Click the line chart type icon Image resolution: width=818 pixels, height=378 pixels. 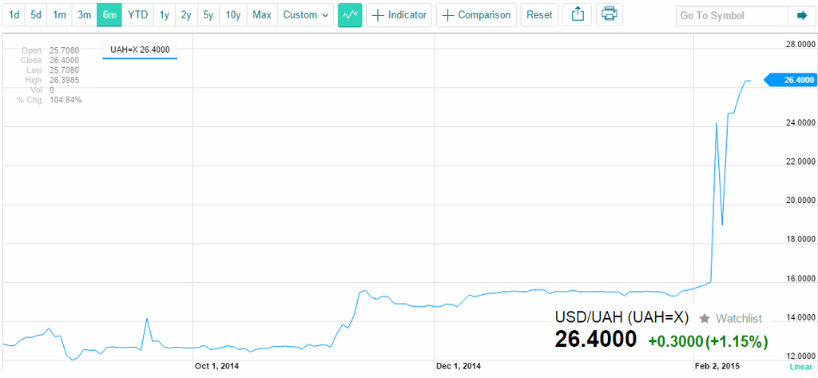point(350,15)
